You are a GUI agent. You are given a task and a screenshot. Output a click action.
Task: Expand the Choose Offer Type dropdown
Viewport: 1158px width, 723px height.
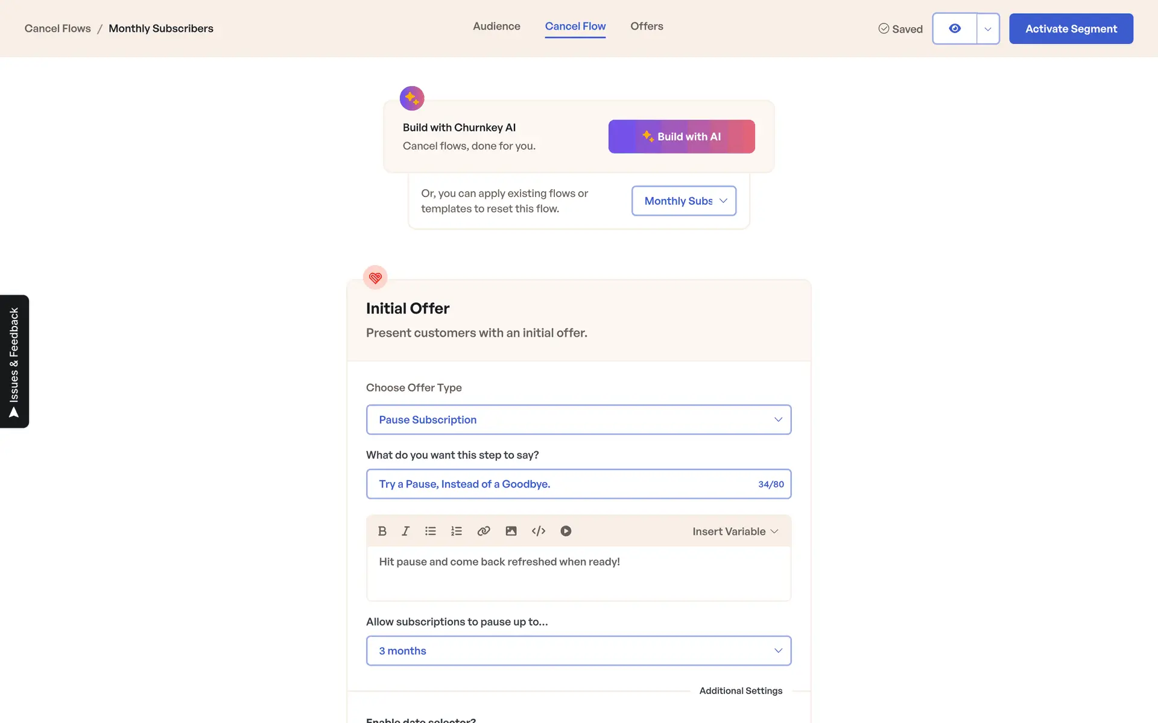pyautogui.click(x=578, y=419)
